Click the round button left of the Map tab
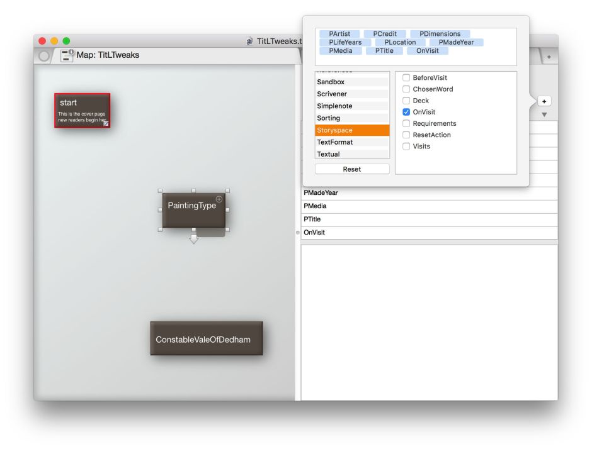 pos(44,55)
